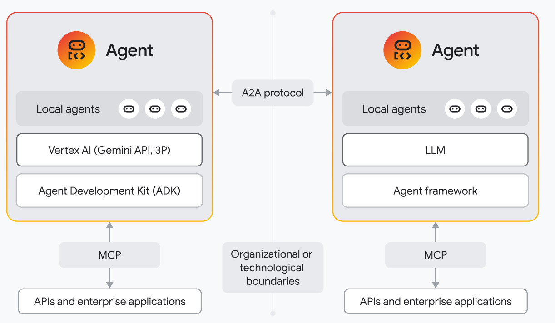Click the Agent Development Kit (ADK) box

[109, 191]
